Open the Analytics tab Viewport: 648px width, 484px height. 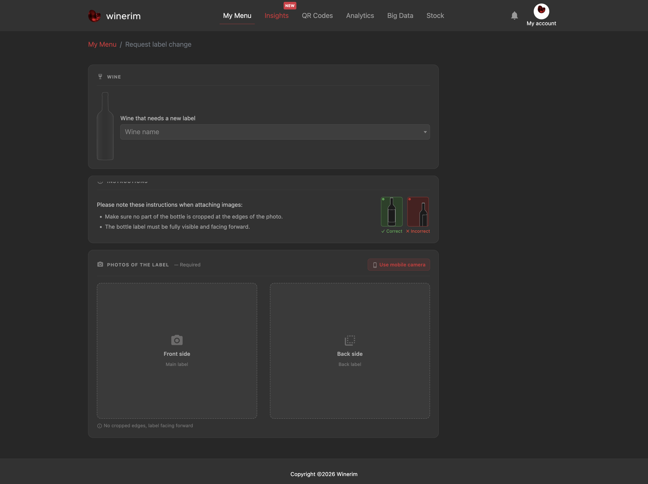click(x=360, y=16)
